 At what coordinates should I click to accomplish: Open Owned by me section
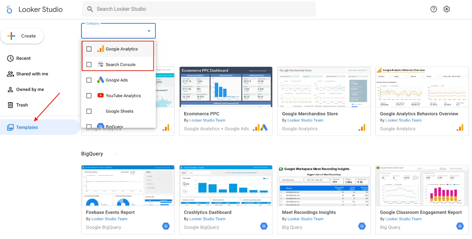pos(40,89)
